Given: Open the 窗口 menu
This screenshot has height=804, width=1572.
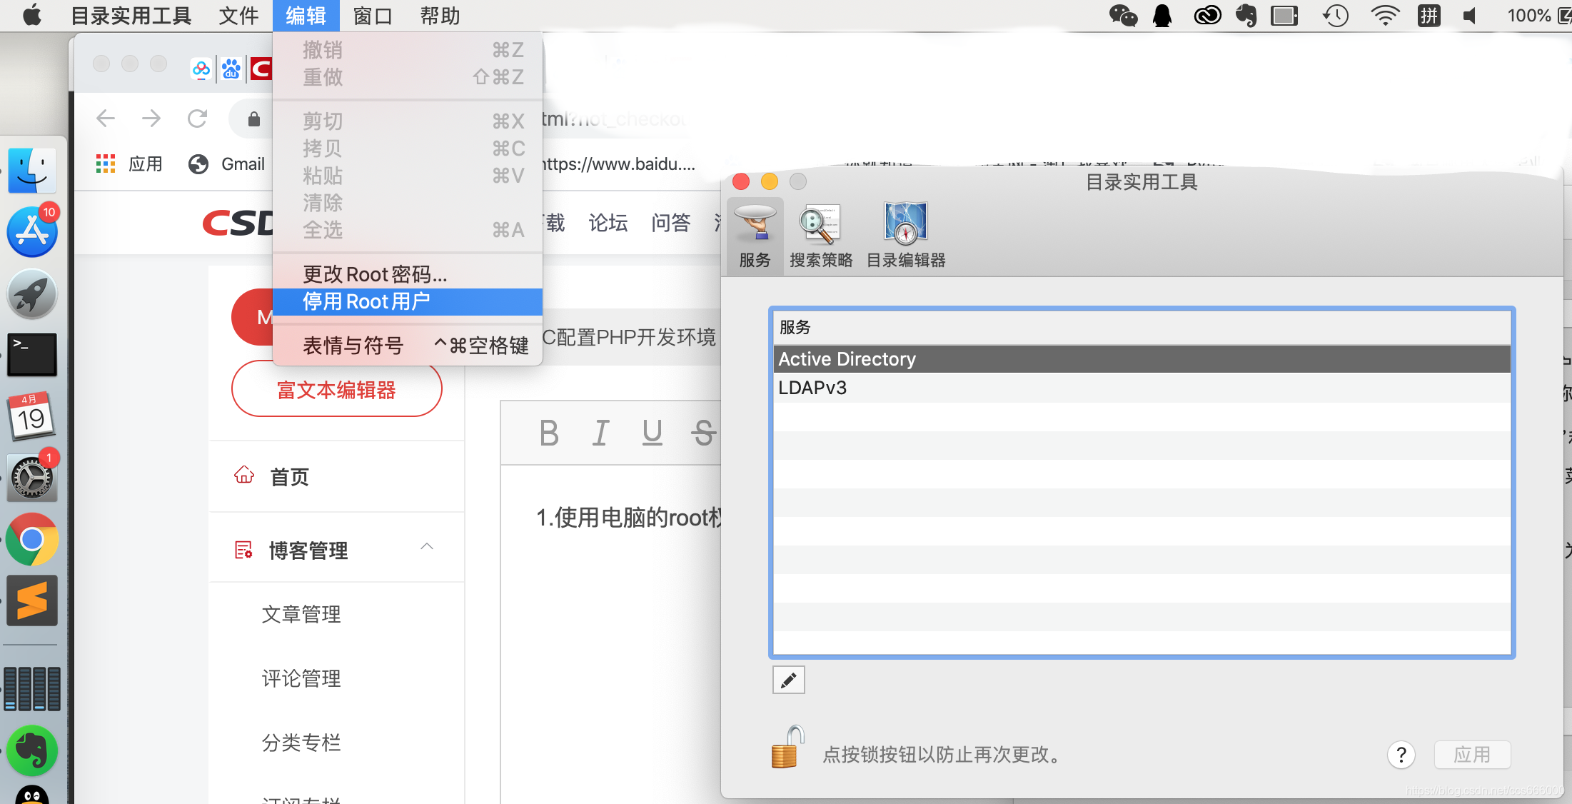Looking at the screenshot, I should pyautogui.click(x=372, y=16).
